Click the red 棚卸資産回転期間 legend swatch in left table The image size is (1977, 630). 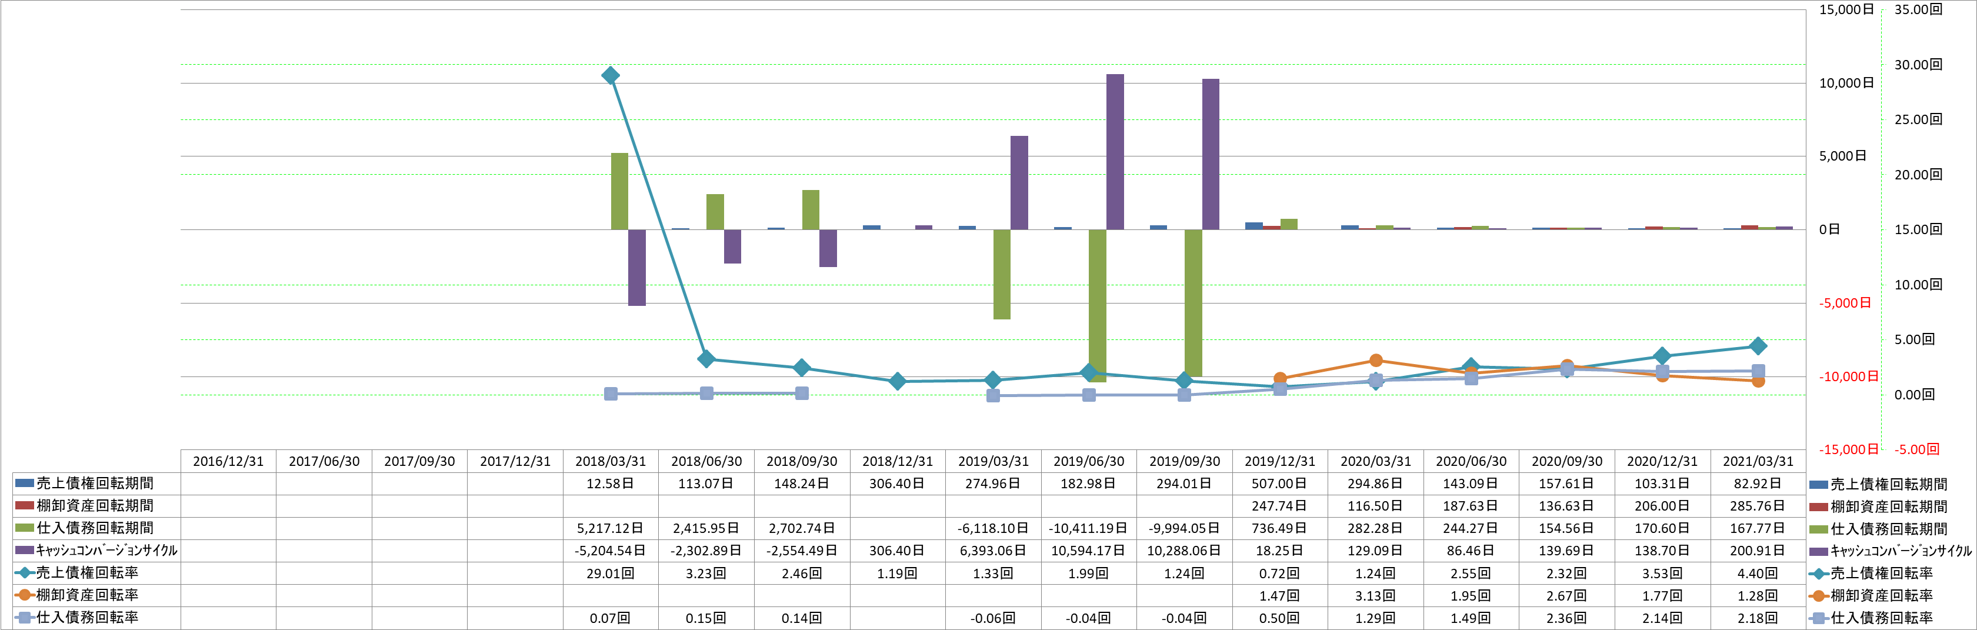click(25, 506)
